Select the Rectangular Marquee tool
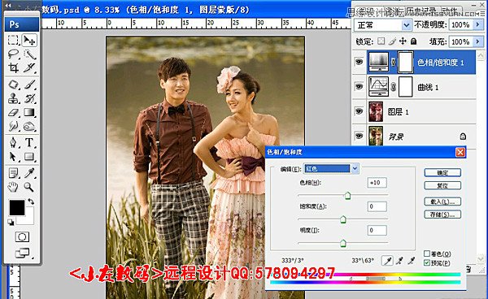Viewport: 488px width, 299px height. pyautogui.click(x=13, y=40)
